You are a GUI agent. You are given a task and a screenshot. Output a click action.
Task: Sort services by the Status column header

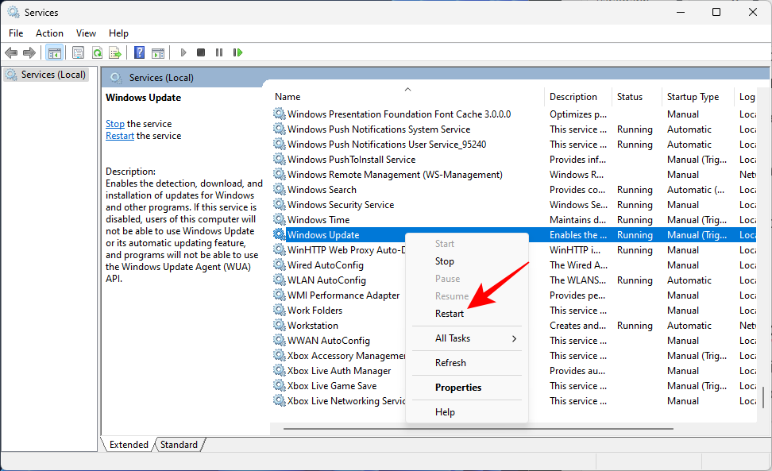(631, 96)
